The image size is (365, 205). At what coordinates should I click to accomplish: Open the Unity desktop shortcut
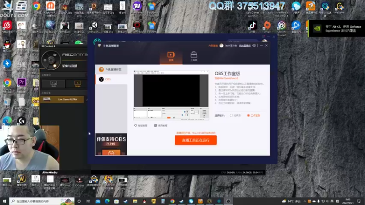[x=94, y=26]
